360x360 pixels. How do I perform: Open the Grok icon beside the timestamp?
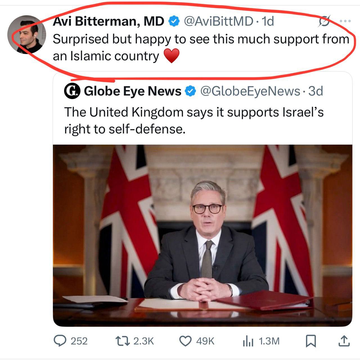click(x=324, y=21)
